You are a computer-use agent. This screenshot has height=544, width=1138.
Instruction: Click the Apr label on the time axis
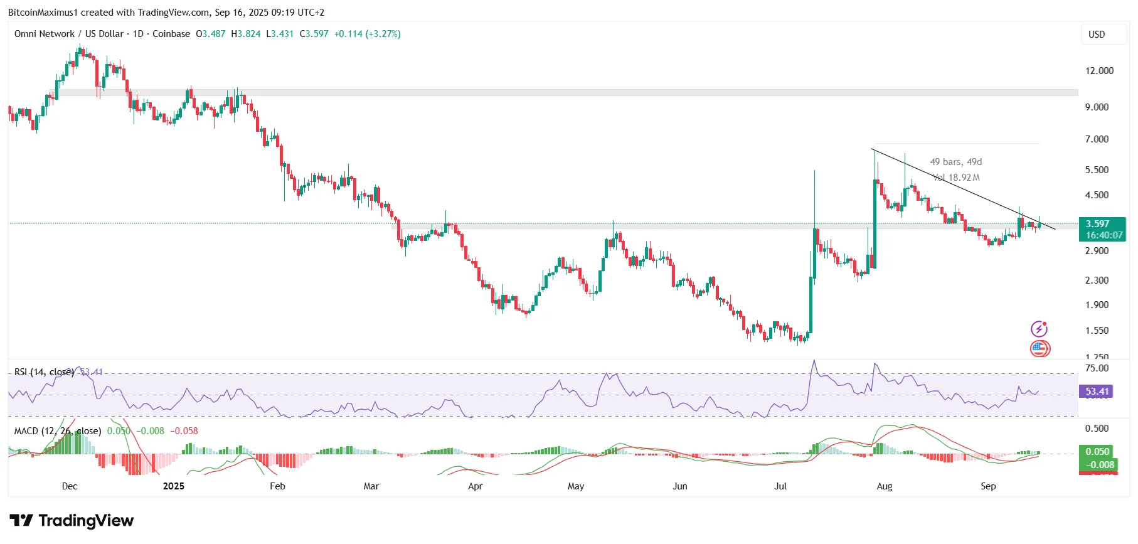point(476,486)
